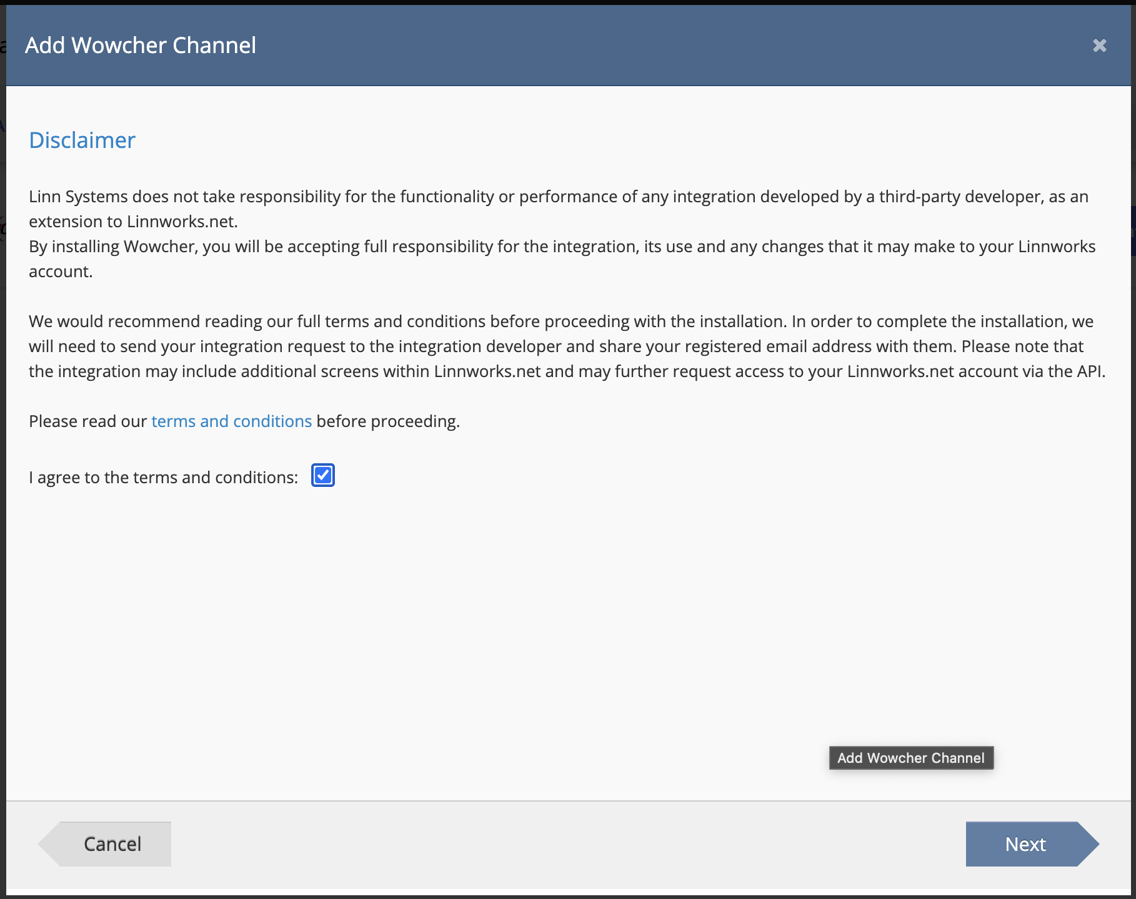Click 'I agree to the terms and conditions:' label
Screen dimensions: 1136x899
point(164,478)
